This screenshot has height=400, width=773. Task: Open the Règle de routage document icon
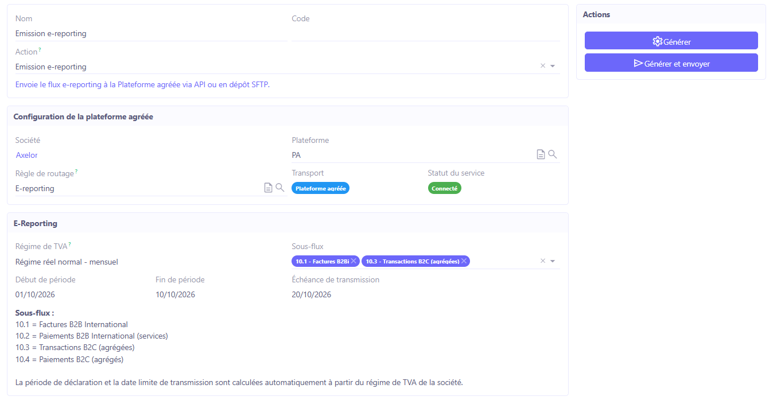click(268, 188)
